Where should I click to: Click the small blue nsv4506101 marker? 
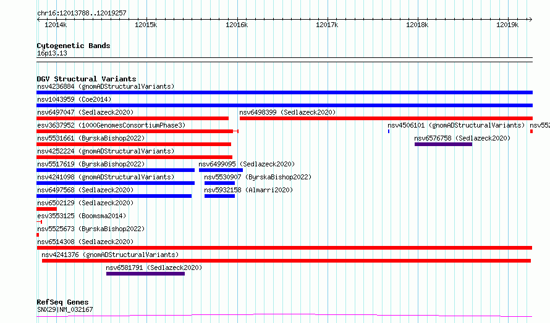point(389,131)
